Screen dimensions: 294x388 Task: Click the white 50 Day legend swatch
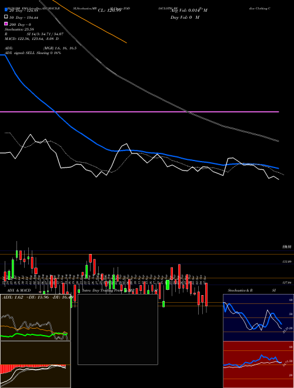click(6, 17)
